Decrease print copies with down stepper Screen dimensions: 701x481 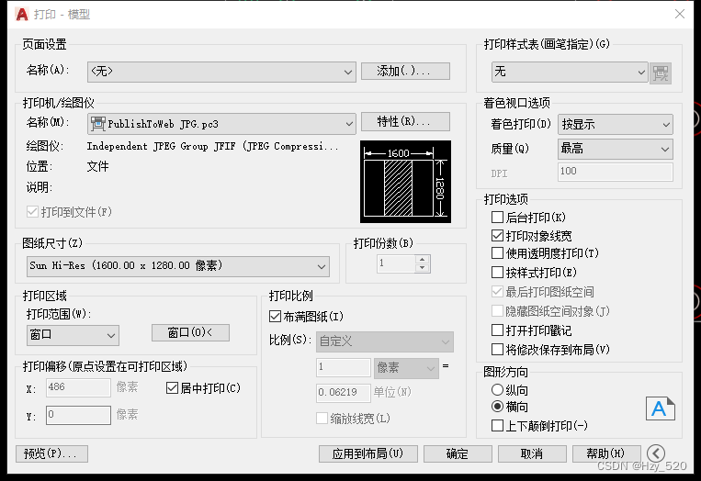click(x=422, y=268)
